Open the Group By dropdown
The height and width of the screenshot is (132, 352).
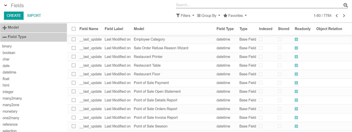(x=209, y=16)
